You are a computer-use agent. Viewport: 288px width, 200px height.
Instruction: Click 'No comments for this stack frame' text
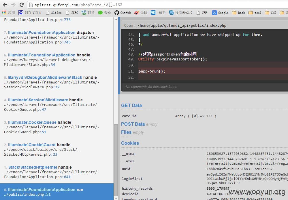(152, 87)
